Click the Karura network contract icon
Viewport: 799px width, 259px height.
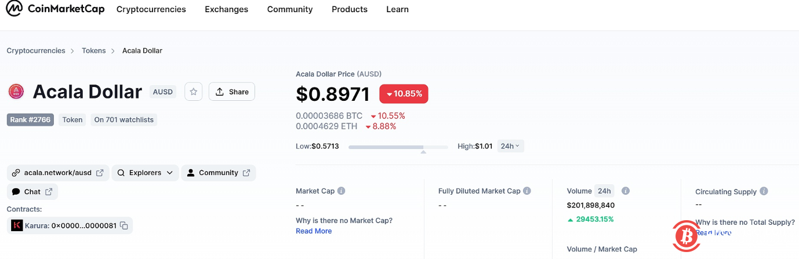point(17,225)
